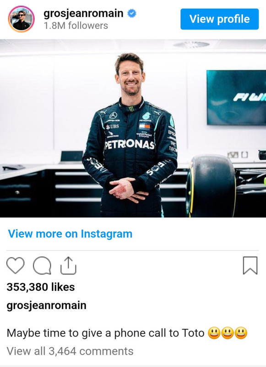Image resolution: width=266 pixels, height=367 pixels.
Task: Share the post using the share icon
Action: click(x=68, y=266)
